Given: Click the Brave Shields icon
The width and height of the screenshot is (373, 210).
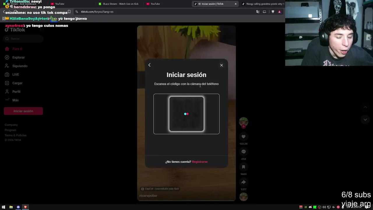Looking at the screenshot, I should tap(273, 12).
